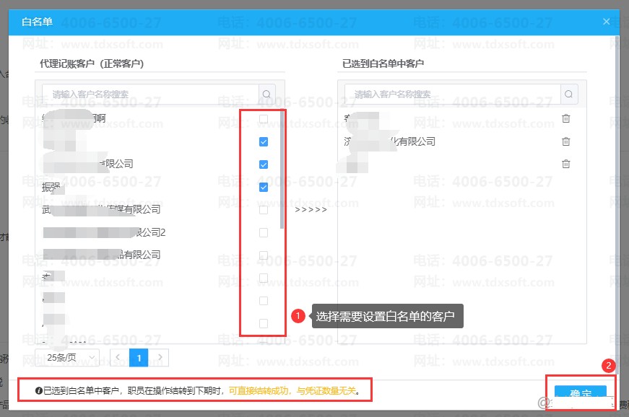
Task: Close the 白名单 dialog with the X
Action: click(x=606, y=22)
